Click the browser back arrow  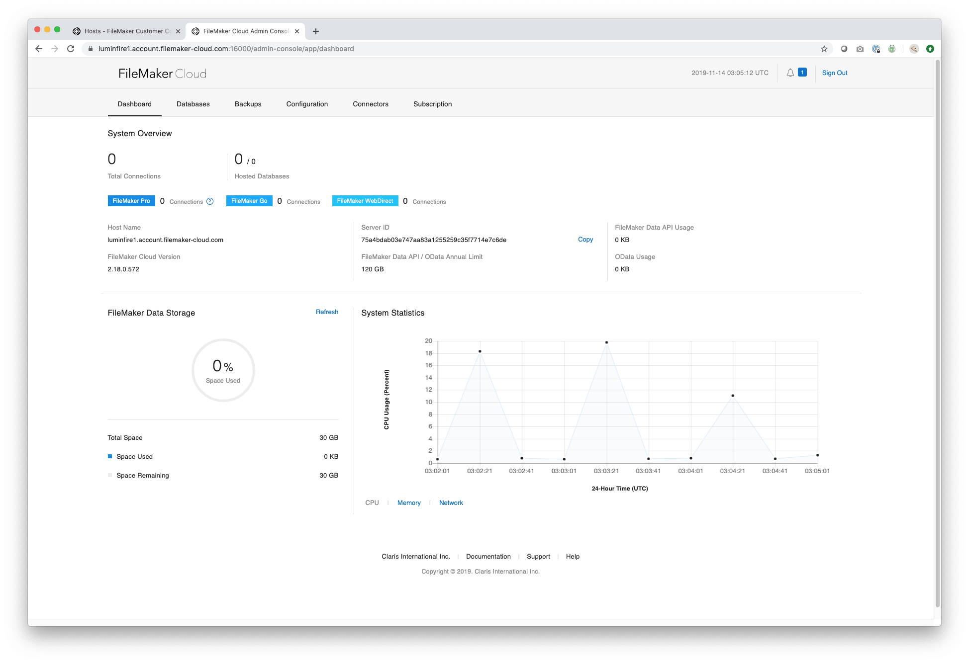pyautogui.click(x=39, y=49)
